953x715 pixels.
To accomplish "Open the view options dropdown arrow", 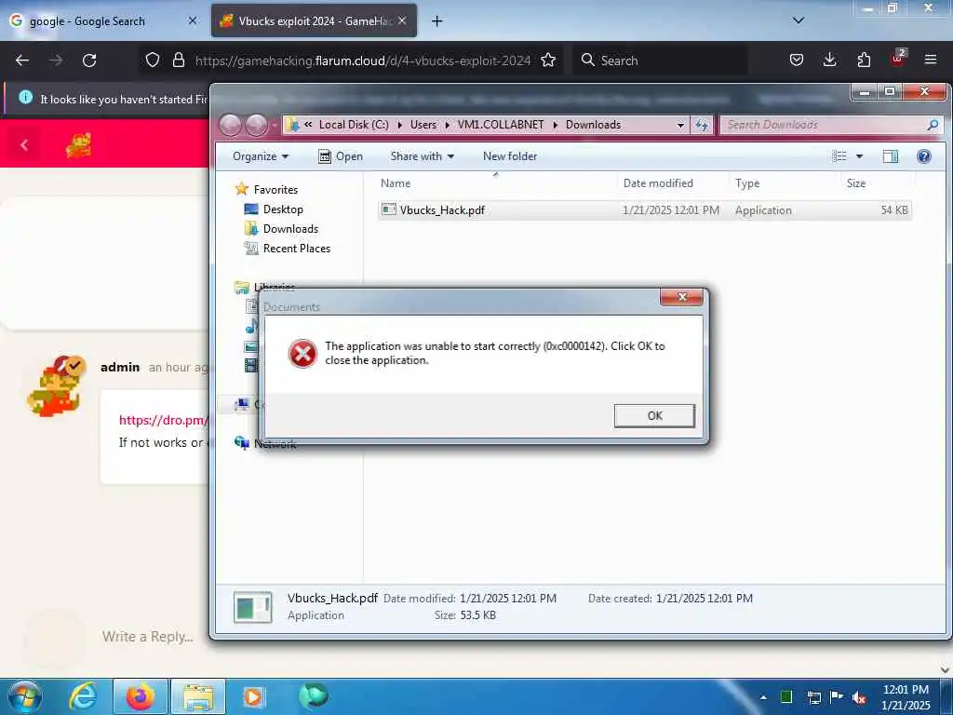I will (859, 156).
